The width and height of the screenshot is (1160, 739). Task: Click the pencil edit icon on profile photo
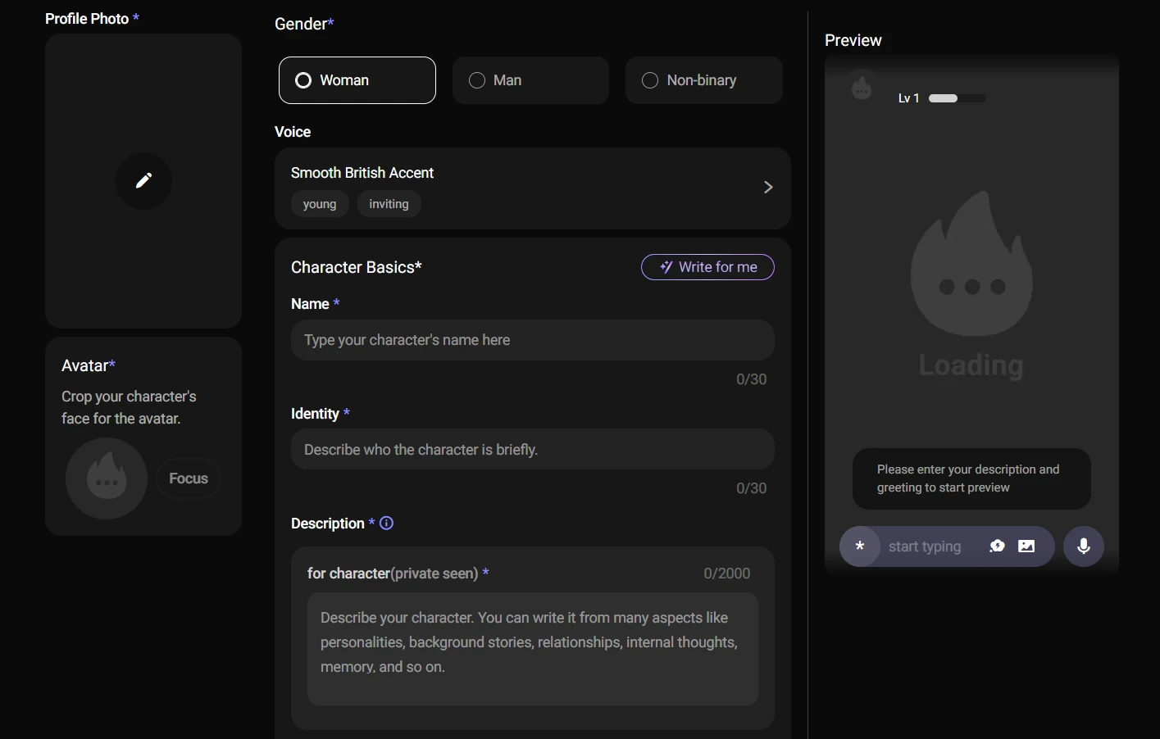pos(143,180)
